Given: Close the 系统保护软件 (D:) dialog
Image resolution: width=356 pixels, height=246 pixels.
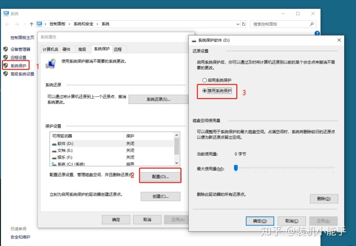Looking at the screenshot, I should click(x=339, y=40).
